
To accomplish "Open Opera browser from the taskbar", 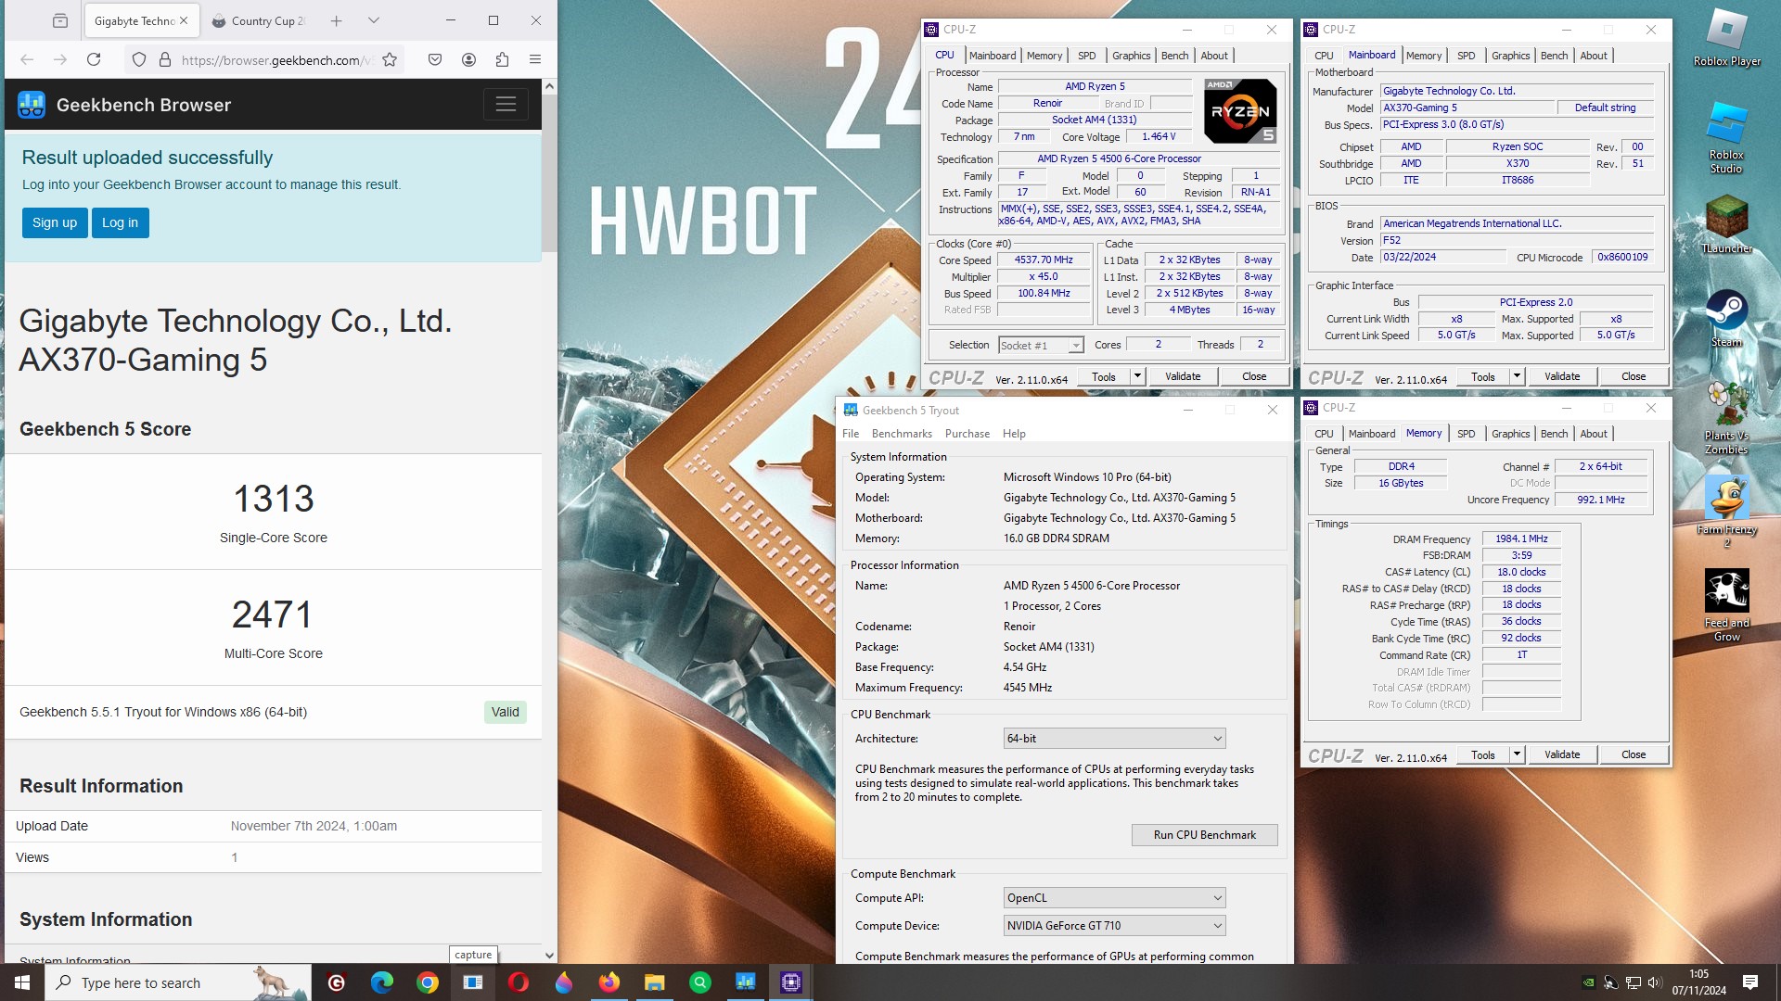I will [519, 982].
